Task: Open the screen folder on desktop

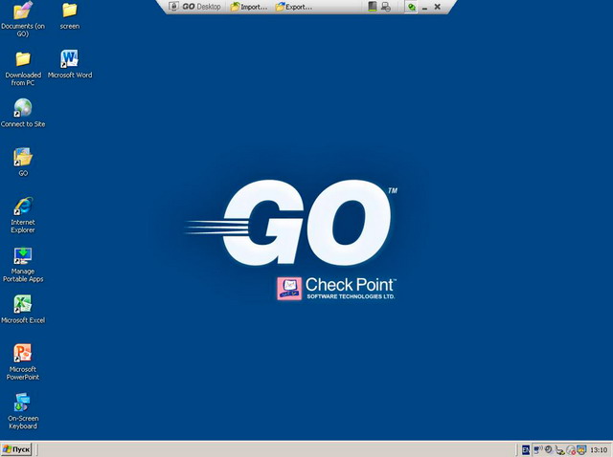Action: tap(70, 11)
